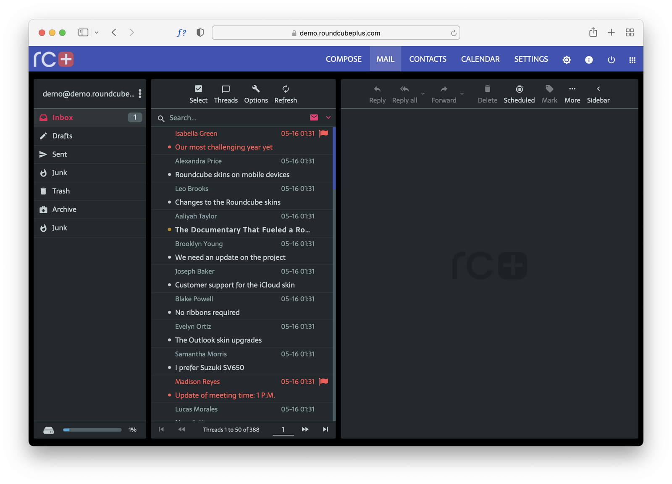
Task: Open the Threads view options
Action: coord(226,94)
